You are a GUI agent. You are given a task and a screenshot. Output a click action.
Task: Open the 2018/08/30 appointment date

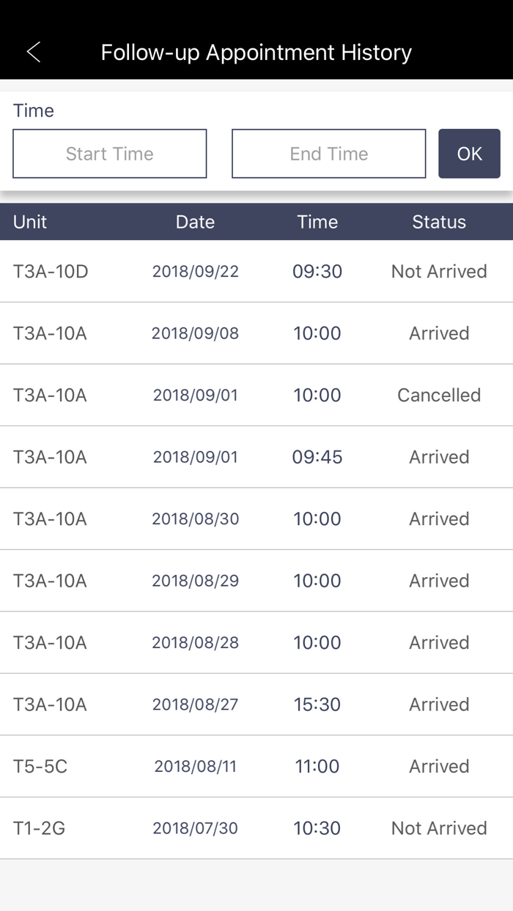pyautogui.click(x=195, y=519)
